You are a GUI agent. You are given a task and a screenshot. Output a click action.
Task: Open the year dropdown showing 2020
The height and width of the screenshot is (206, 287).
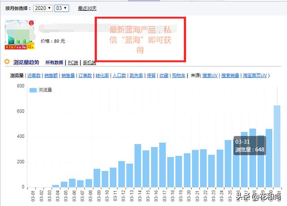pyautogui.click(x=43, y=8)
